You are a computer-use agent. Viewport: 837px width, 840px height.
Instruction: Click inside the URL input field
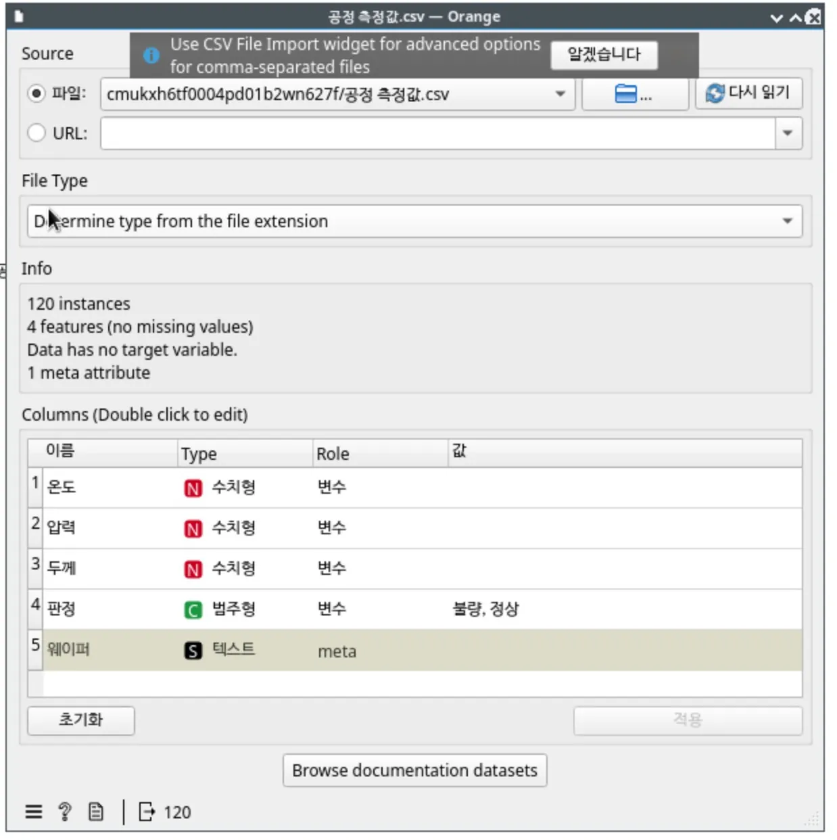437,133
